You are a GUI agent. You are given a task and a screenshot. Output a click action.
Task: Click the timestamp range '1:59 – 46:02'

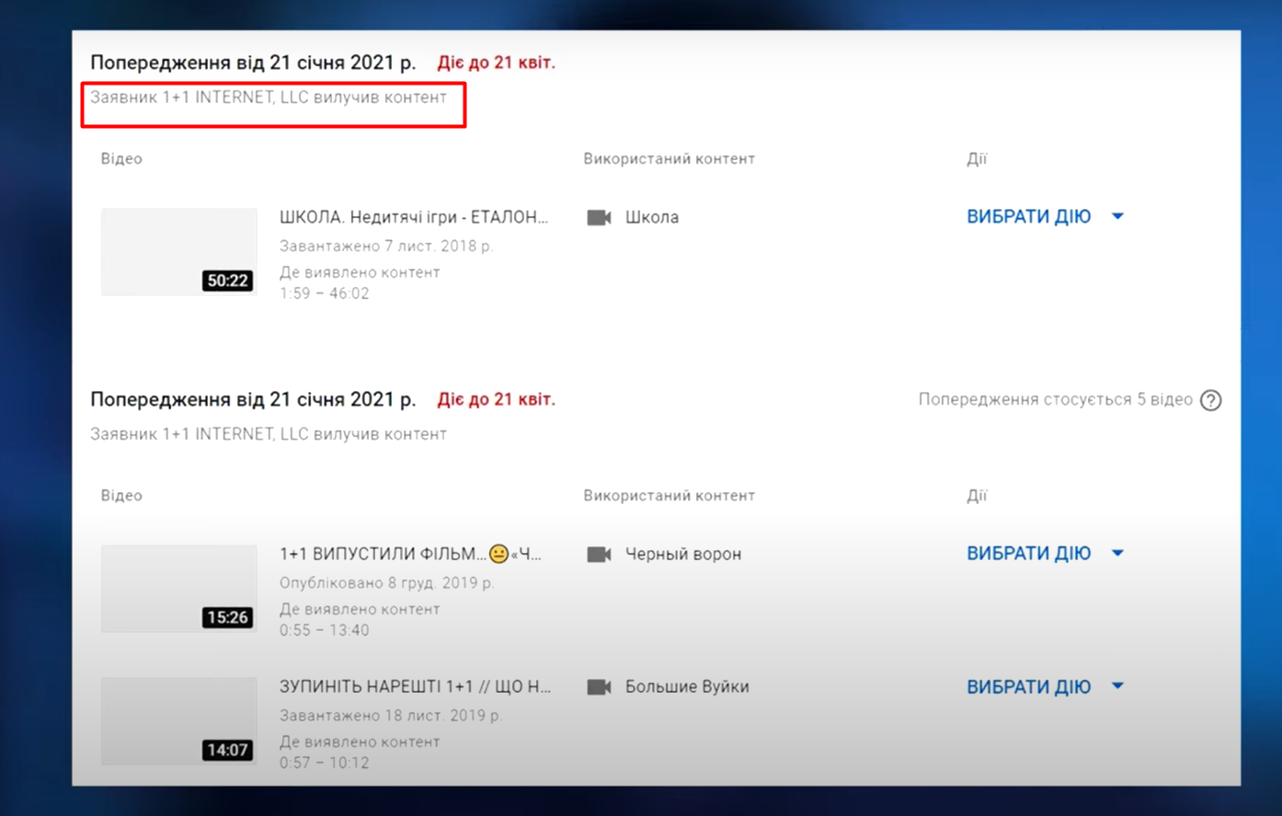tap(325, 293)
